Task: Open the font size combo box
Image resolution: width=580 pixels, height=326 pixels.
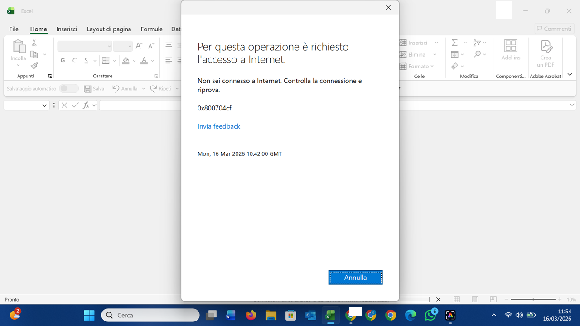Action: [x=122, y=46]
